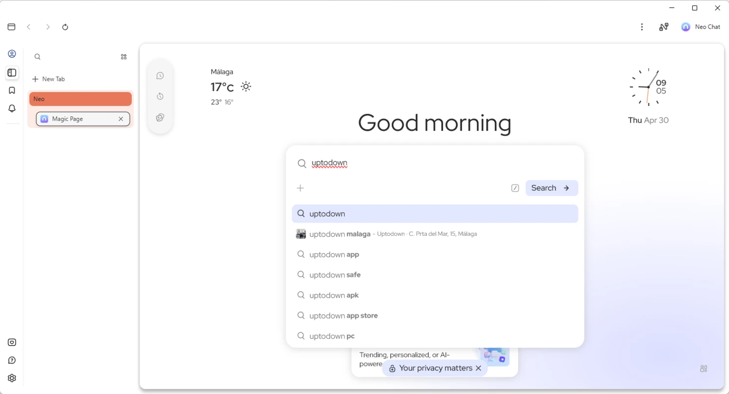
Task: Select the uptodown safe suggestion
Action: (435, 275)
